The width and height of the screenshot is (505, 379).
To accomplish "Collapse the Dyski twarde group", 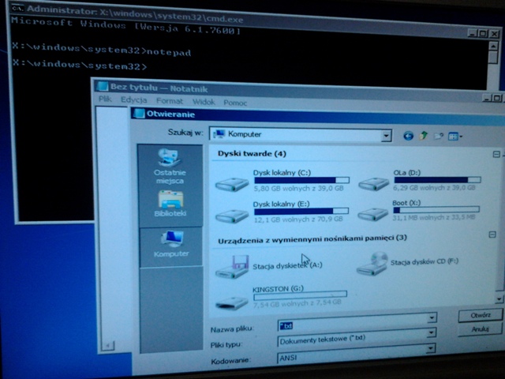I will click(x=496, y=155).
